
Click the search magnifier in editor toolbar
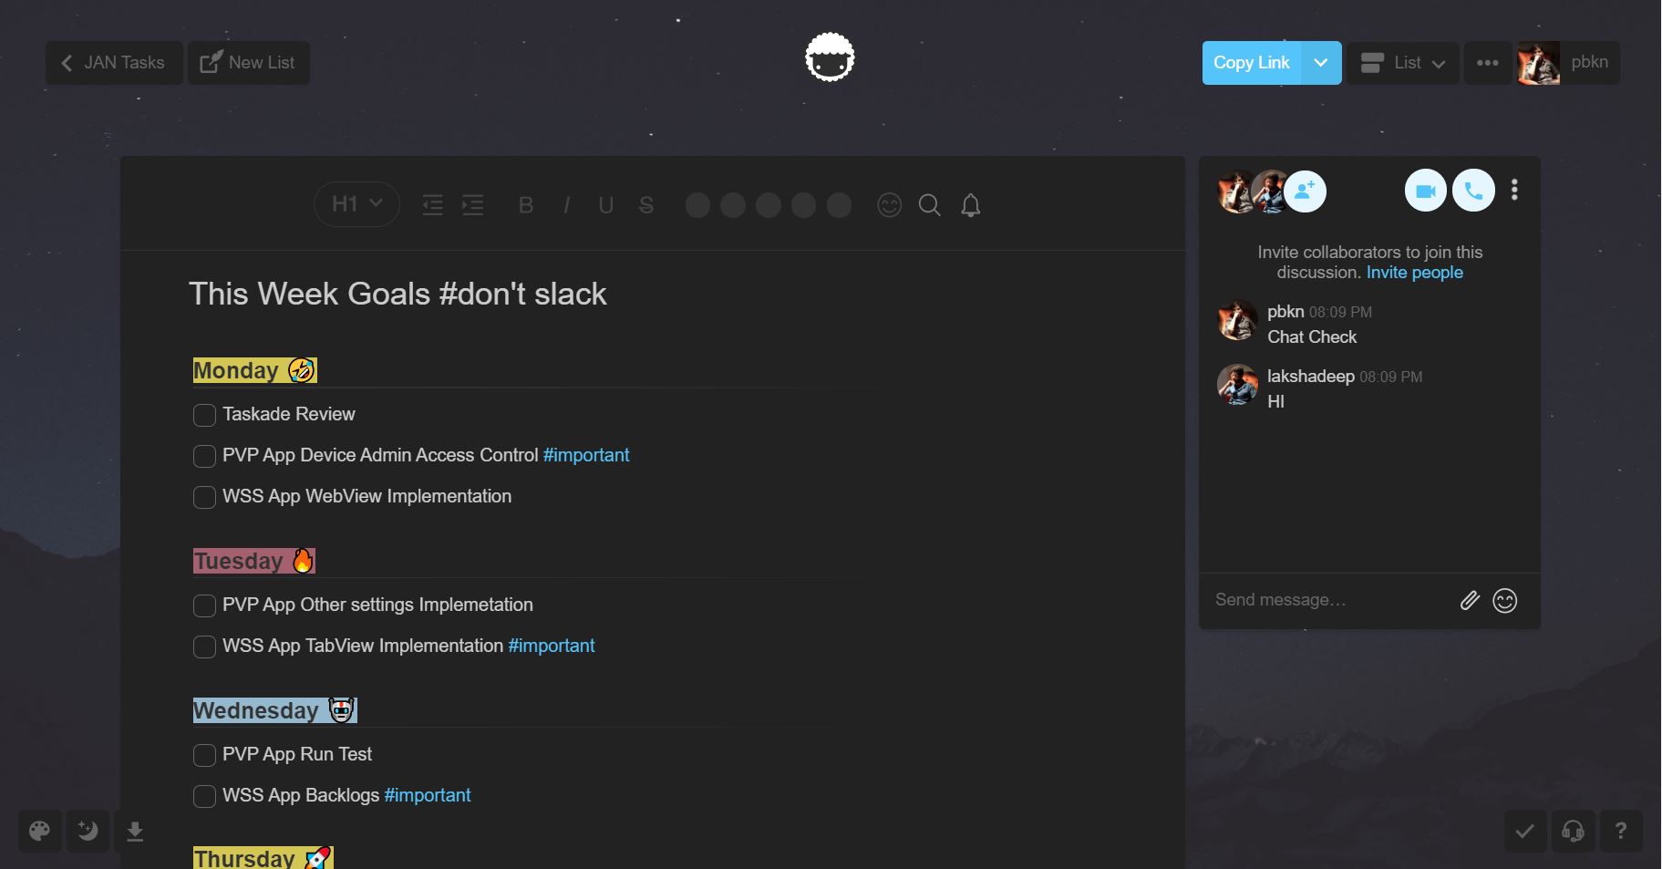(929, 205)
